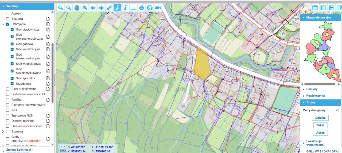Enable the Dodatkowe warstwy ZUD checkbox

[x=8, y=94]
